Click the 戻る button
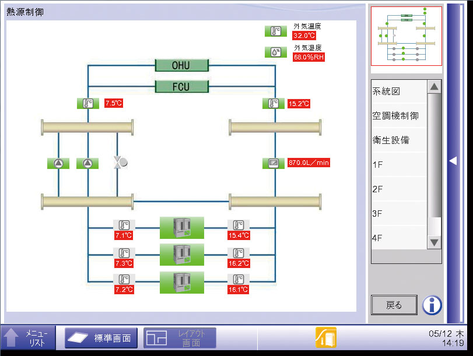 tap(394, 305)
